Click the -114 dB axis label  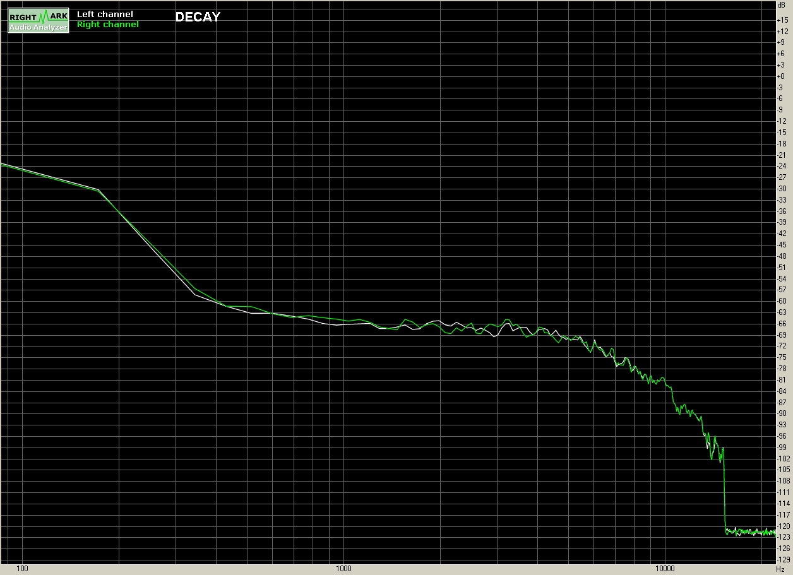pyautogui.click(x=784, y=504)
